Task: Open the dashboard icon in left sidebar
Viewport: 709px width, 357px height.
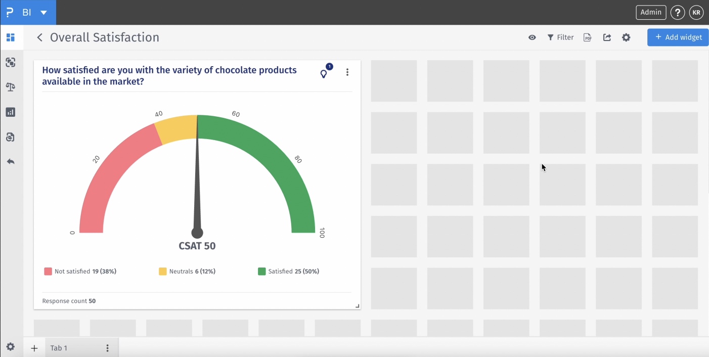Action: pos(11,37)
